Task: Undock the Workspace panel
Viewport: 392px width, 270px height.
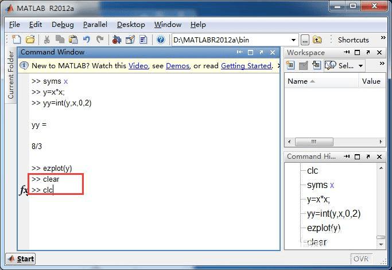Action: coord(368,52)
